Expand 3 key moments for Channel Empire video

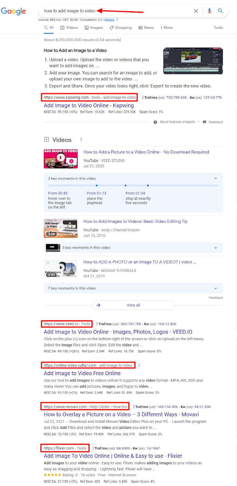215,248
